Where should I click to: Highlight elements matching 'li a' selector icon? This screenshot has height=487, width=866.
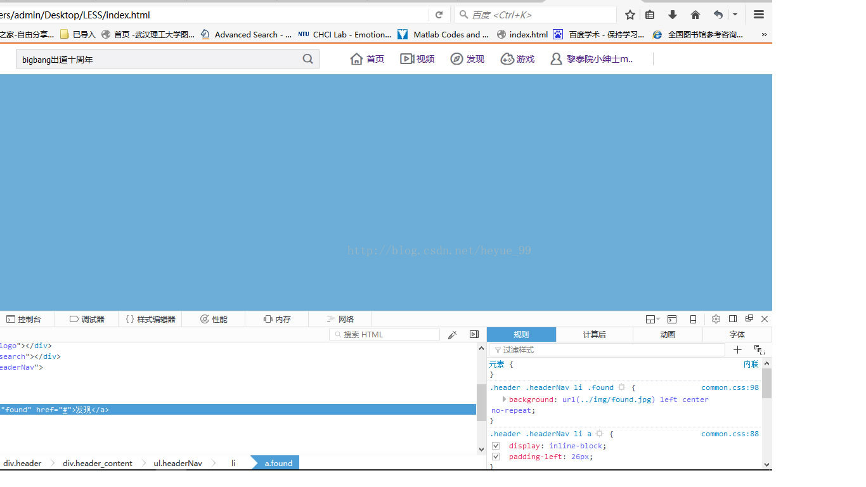click(x=599, y=434)
